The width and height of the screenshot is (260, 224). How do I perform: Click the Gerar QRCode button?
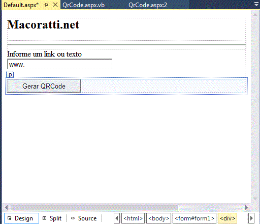click(44, 86)
